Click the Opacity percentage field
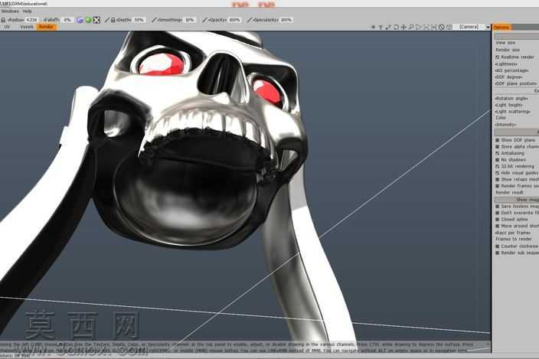539x359 pixels. [x=234, y=20]
